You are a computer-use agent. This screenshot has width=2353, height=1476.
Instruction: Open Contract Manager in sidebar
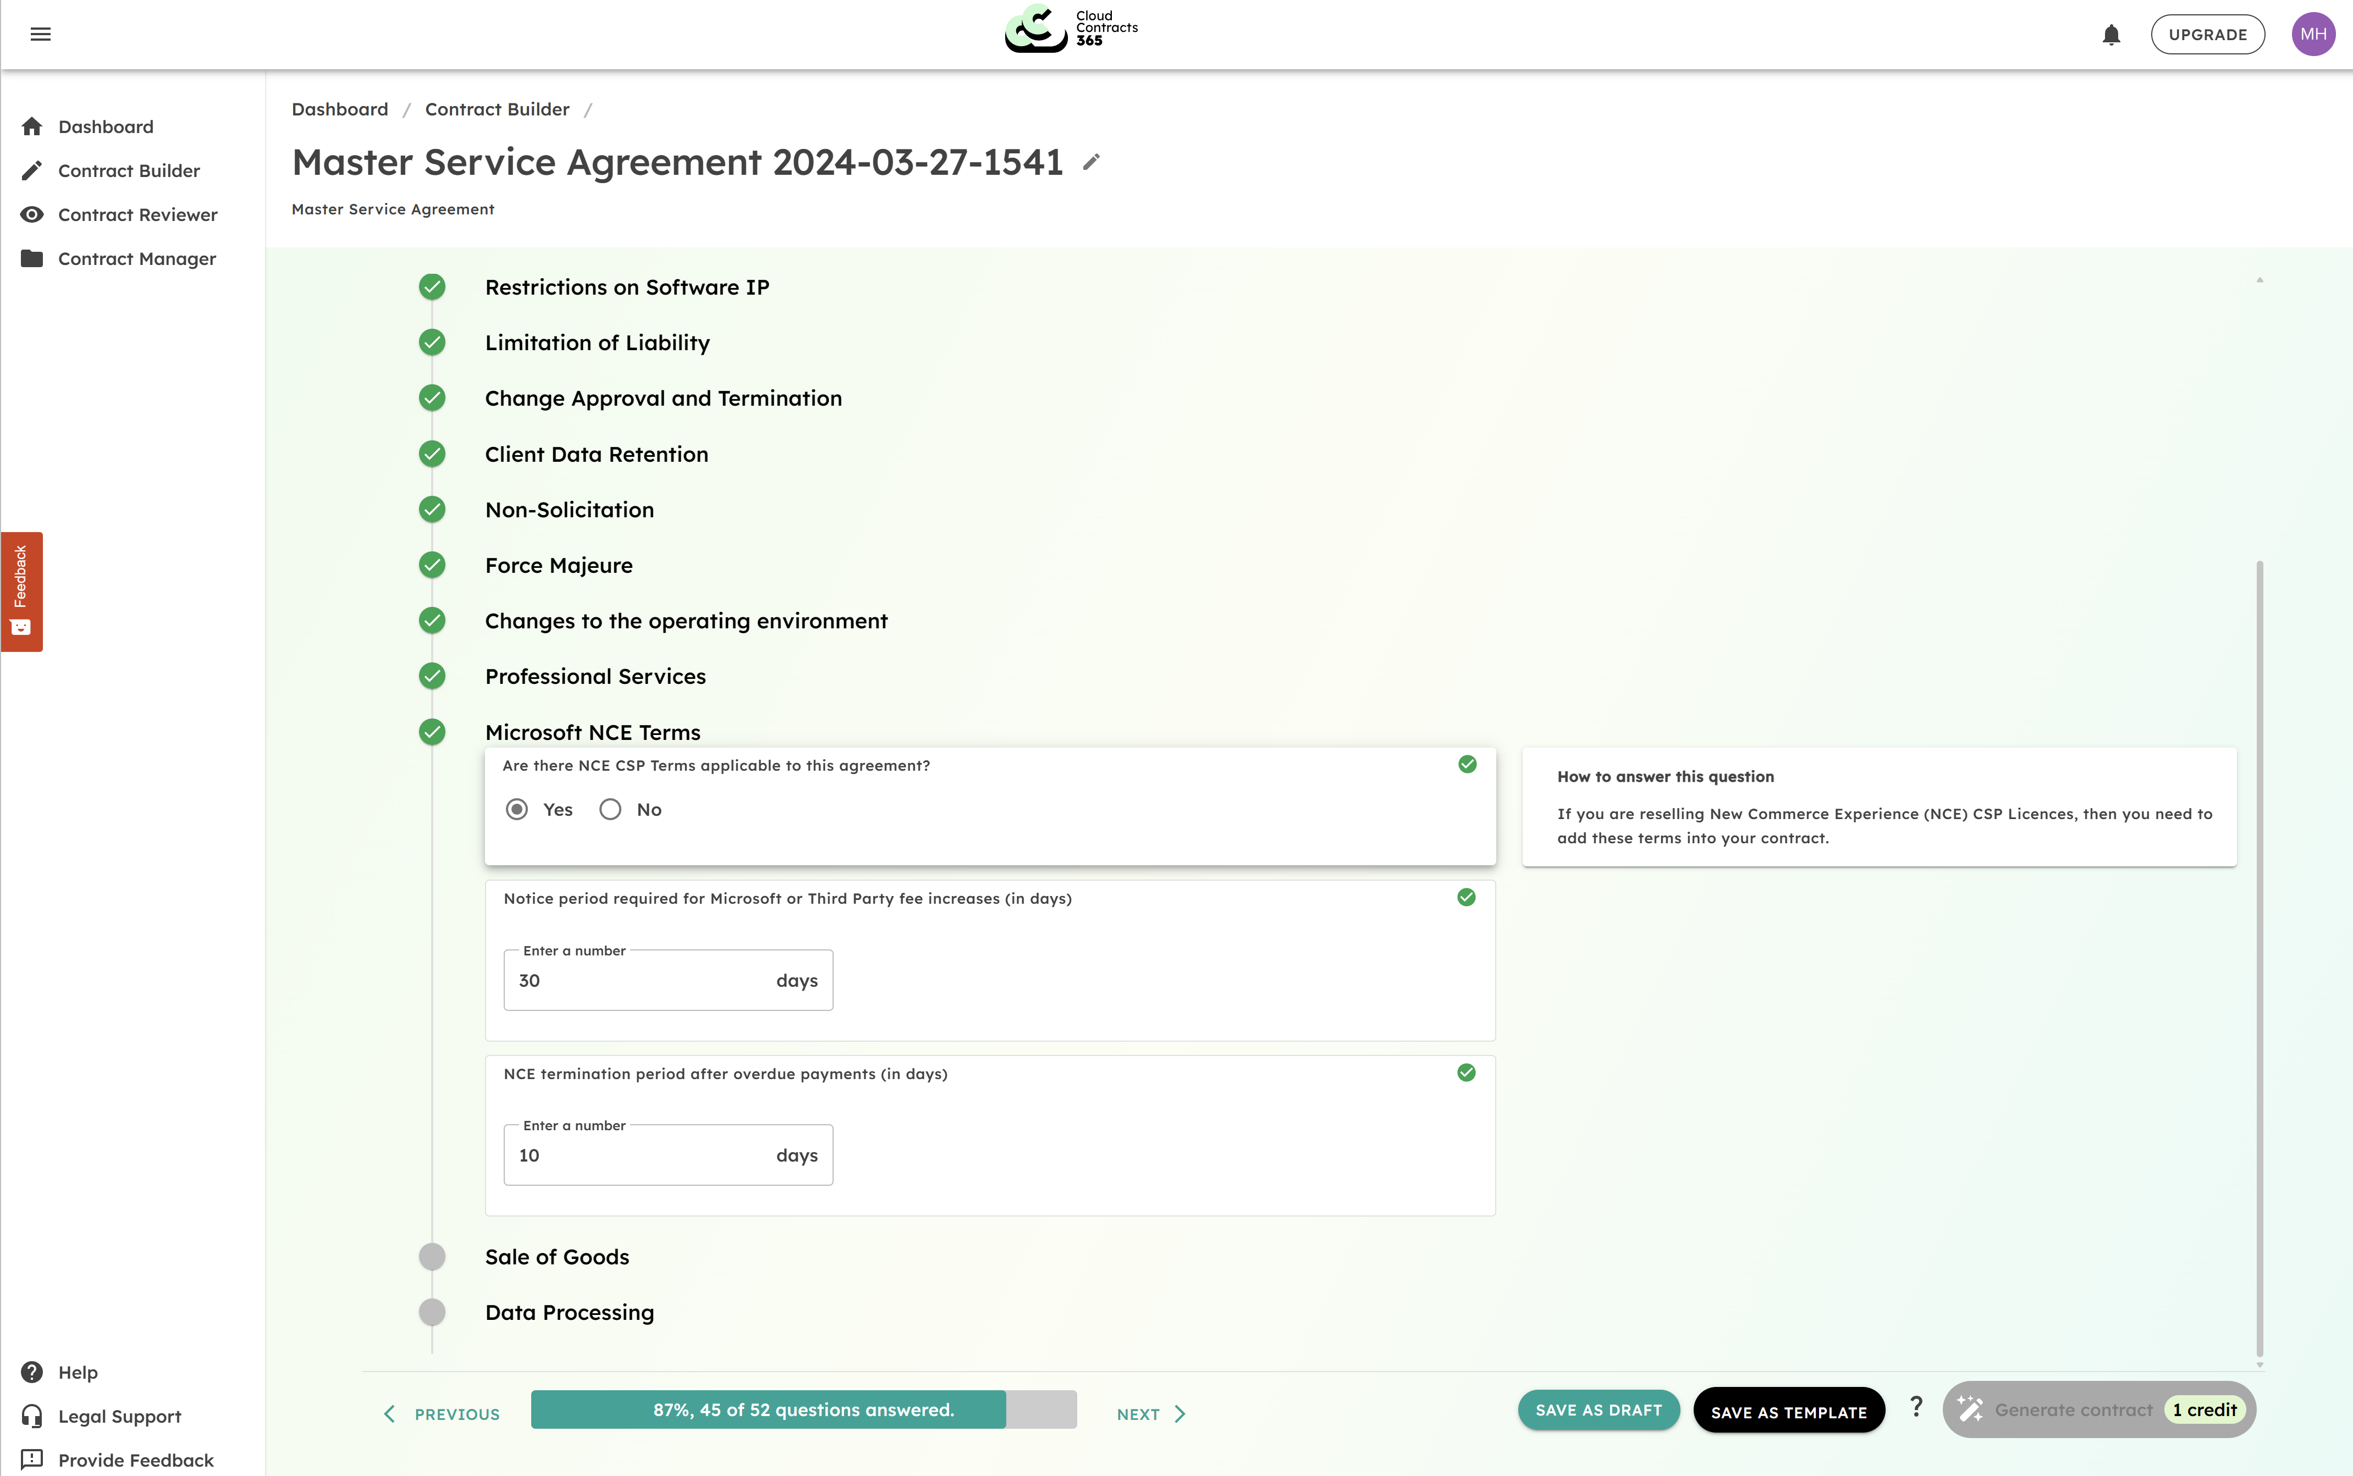click(x=137, y=259)
